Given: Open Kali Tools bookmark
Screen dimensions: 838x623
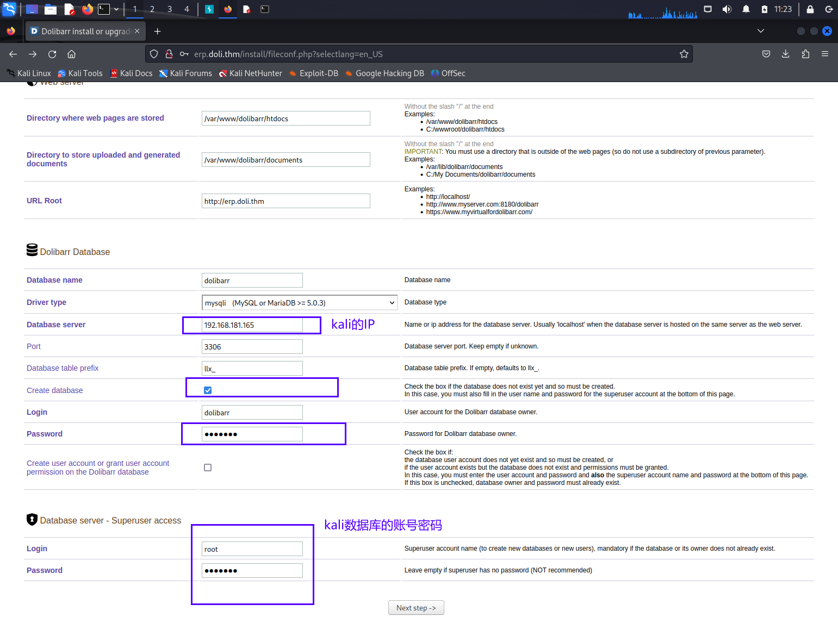Looking at the screenshot, I should click(80, 73).
